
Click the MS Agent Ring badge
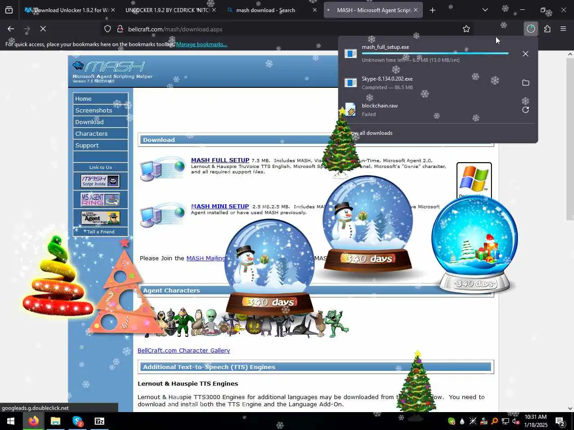tap(100, 199)
